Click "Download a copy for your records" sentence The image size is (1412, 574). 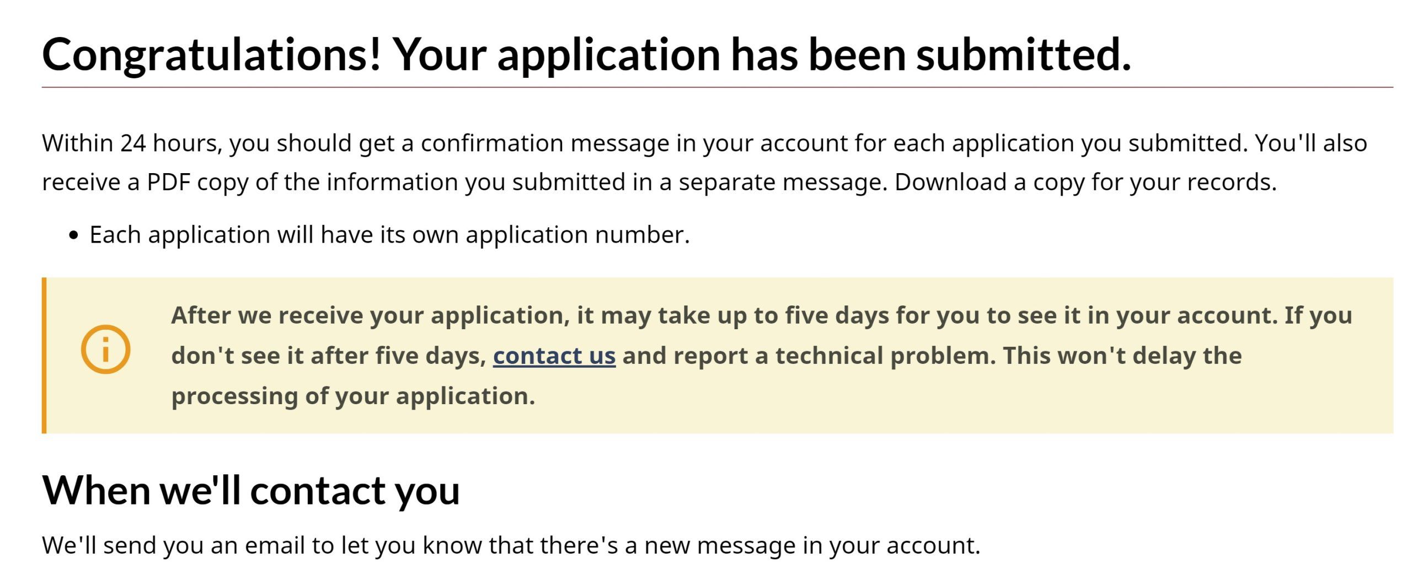pyautogui.click(x=1085, y=183)
